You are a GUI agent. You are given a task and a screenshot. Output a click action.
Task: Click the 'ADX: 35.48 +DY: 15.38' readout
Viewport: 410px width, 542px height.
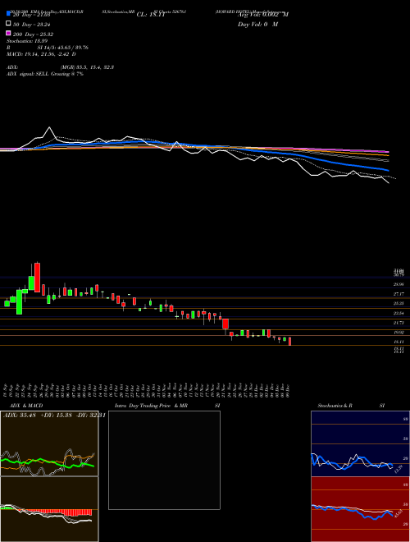[x=37, y=416]
